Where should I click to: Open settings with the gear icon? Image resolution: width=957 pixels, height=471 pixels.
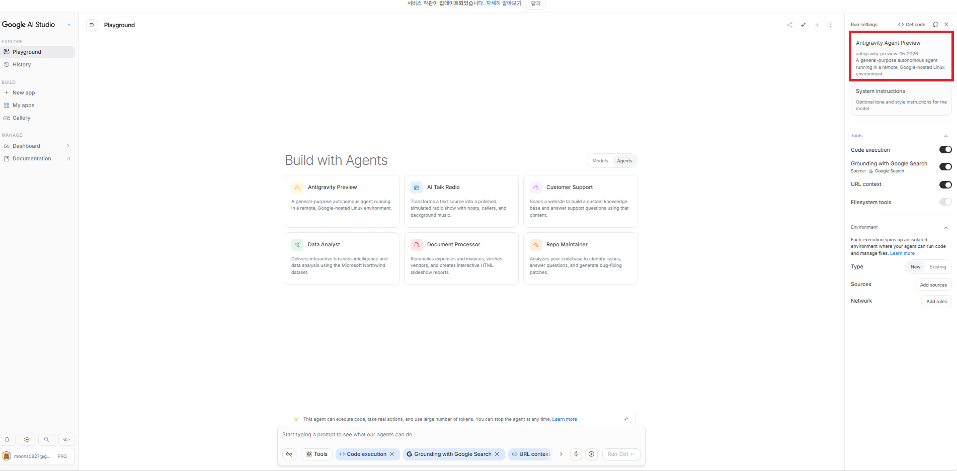point(27,439)
